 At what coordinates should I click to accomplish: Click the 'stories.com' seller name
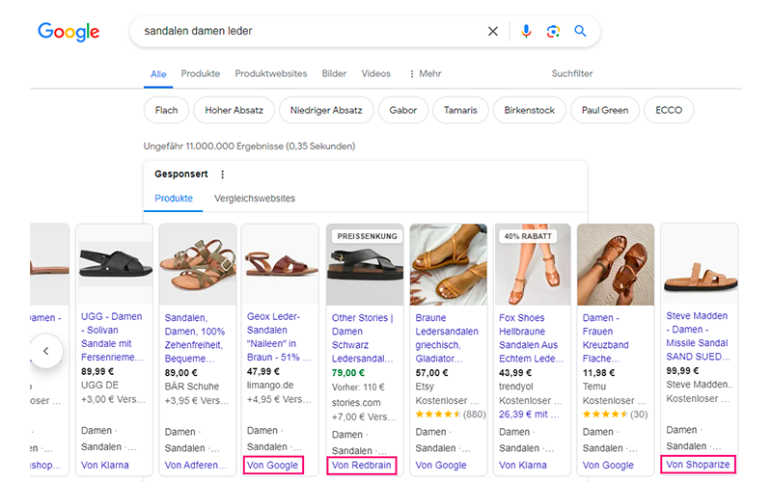[356, 402]
